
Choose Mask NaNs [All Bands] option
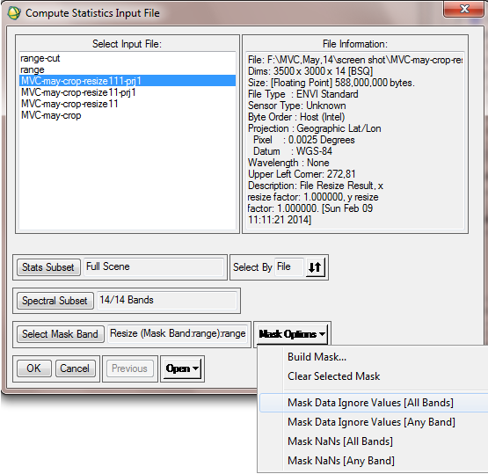point(340,441)
